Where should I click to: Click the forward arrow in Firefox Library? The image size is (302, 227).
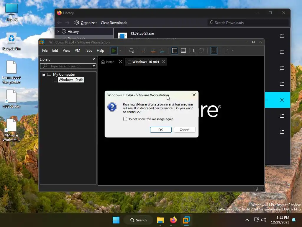coord(67,22)
